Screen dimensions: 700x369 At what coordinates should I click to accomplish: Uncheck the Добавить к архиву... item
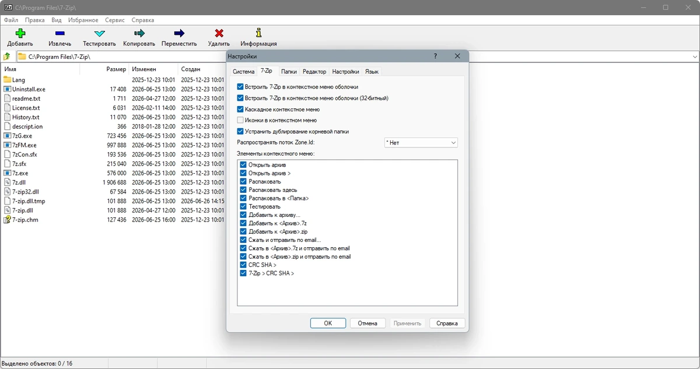(243, 215)
